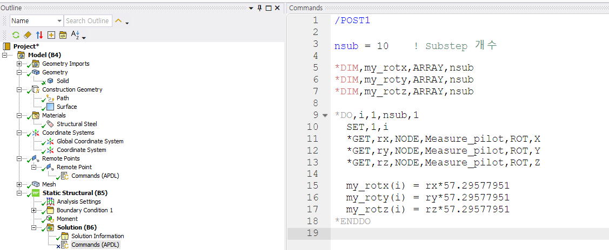Expand the Mesh node
Image resolution: width=609 pixels, height=250 pixels.
[19, 184]
